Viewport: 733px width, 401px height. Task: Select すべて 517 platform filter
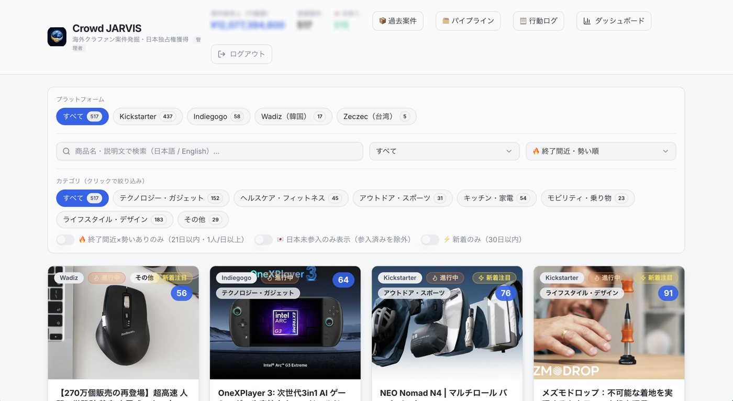click(x=82, y=116)
